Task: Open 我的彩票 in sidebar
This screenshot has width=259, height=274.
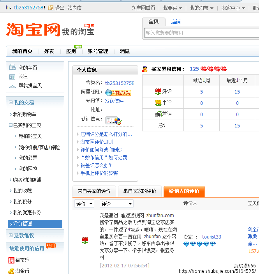Action: tap(28, 158)
